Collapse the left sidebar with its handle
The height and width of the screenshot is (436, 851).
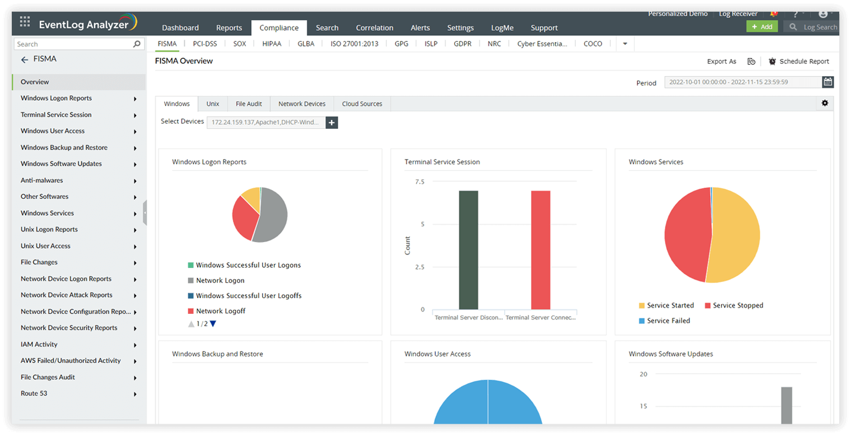click(x=145, y=213)
